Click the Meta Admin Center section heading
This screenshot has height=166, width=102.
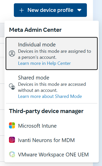(35, 30)
